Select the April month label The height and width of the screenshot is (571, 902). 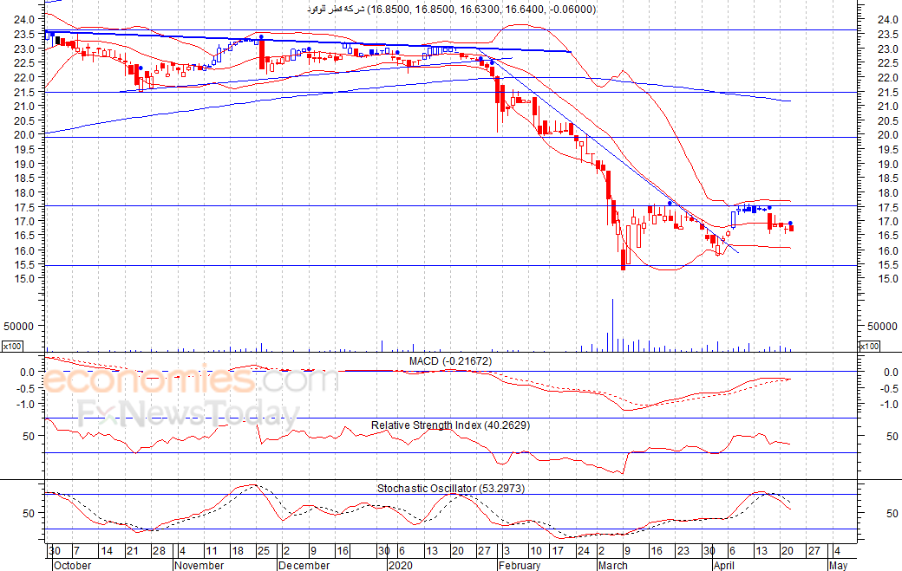coord(726,565)
